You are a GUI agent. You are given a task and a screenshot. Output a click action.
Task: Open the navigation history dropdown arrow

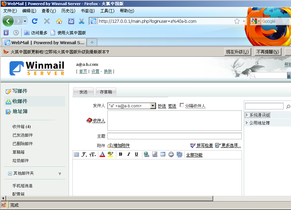pyautogui.click(x=25, y=21)
